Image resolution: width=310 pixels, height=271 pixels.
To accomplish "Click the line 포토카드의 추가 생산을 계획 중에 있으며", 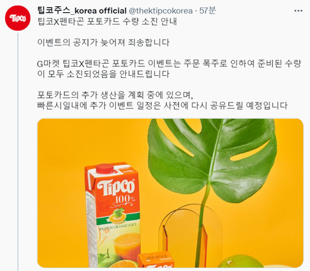I will (115, 95).
